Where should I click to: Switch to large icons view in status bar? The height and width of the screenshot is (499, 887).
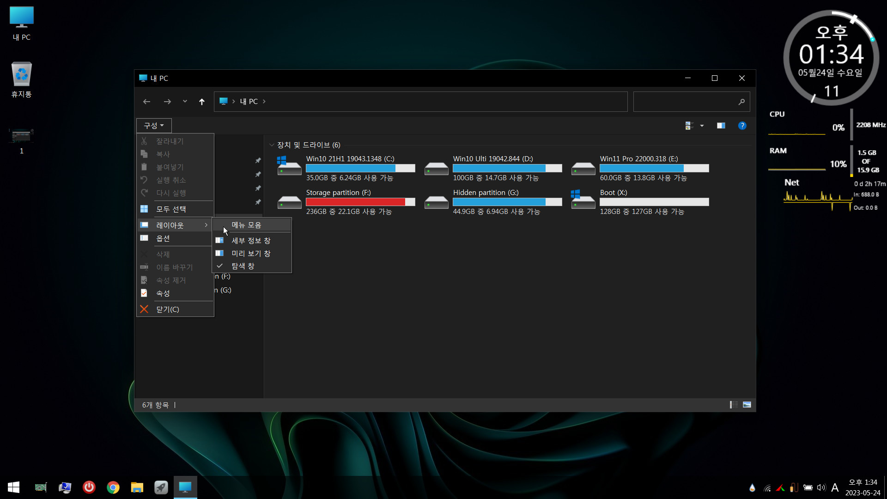747,405
